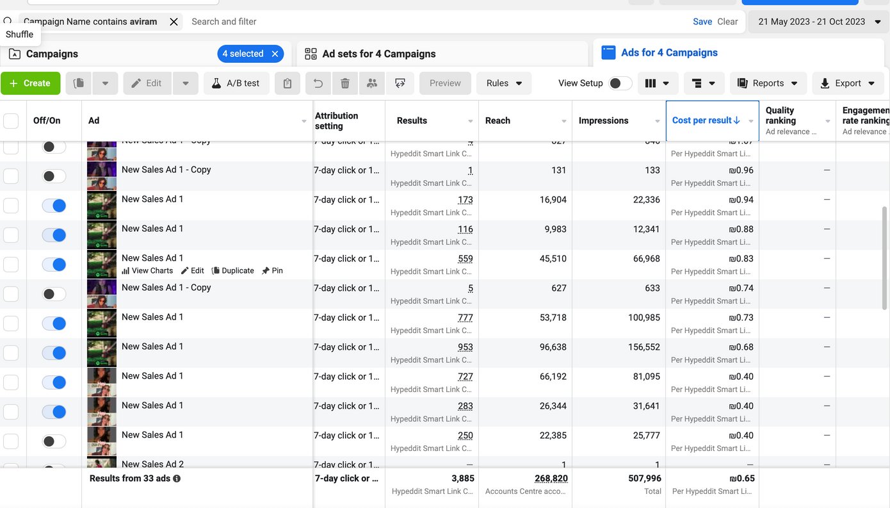Turn off ad with 777 results
890x508 pixels.
54,324
